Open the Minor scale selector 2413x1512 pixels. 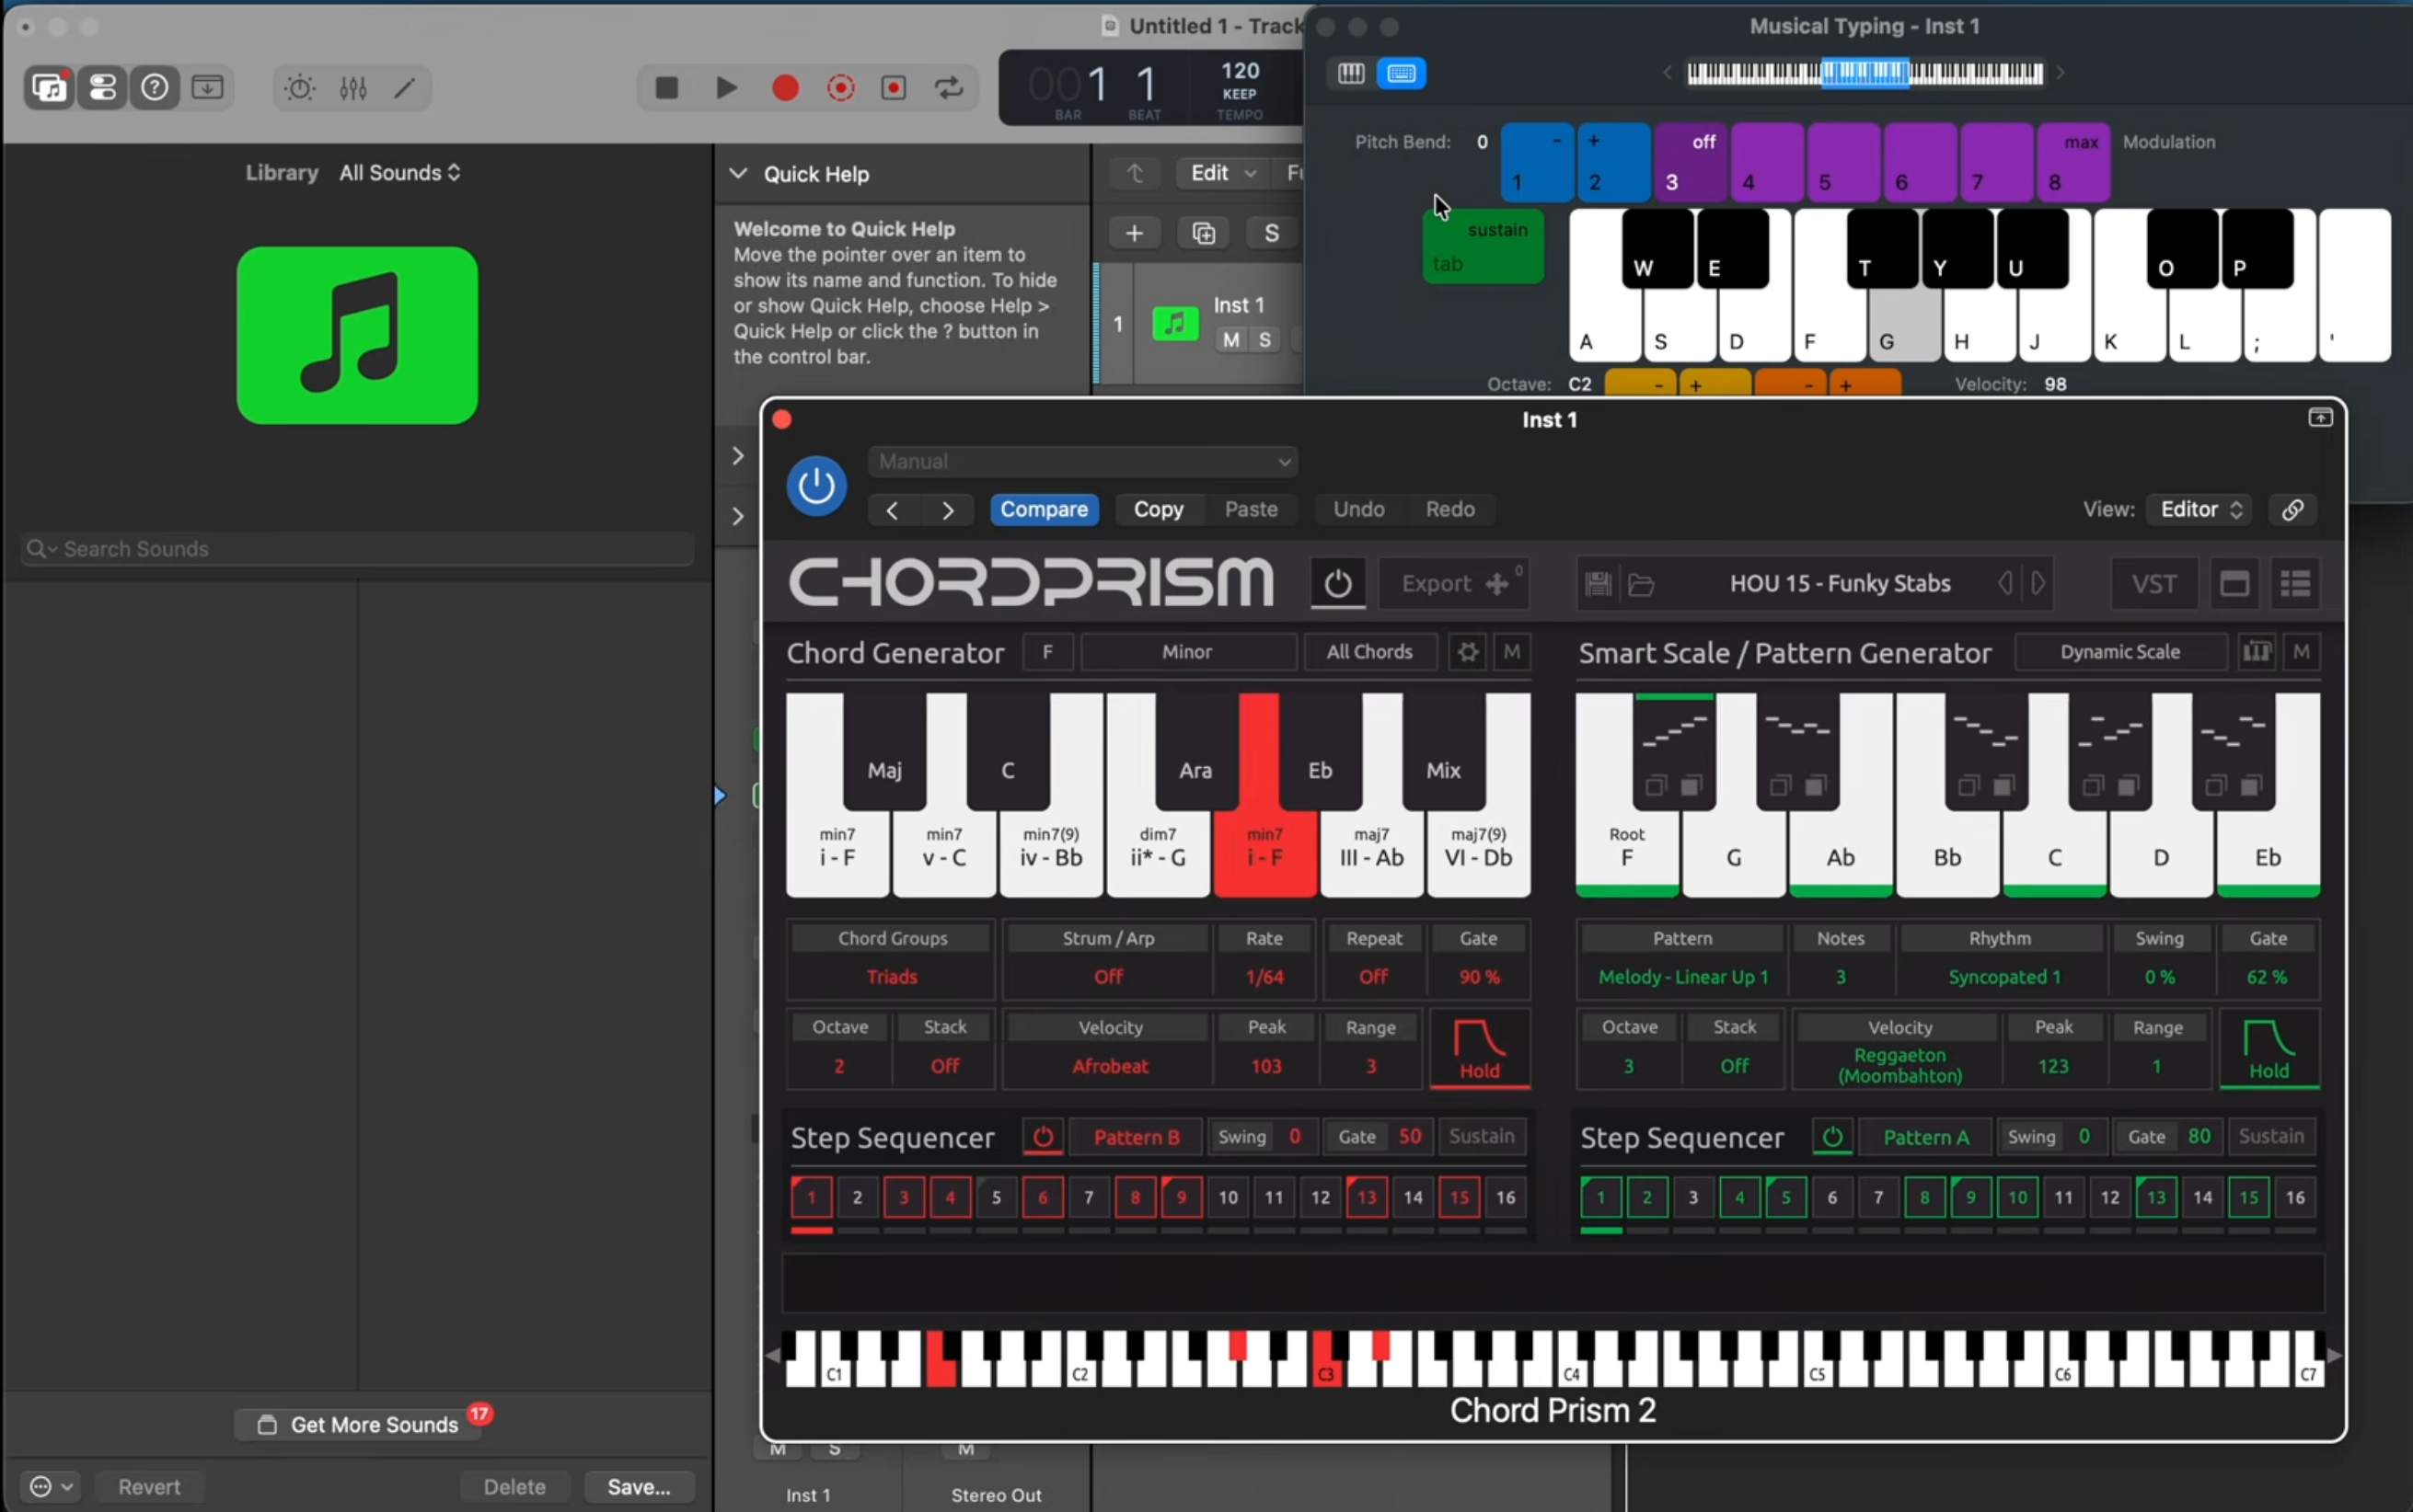pos(1187,652)
